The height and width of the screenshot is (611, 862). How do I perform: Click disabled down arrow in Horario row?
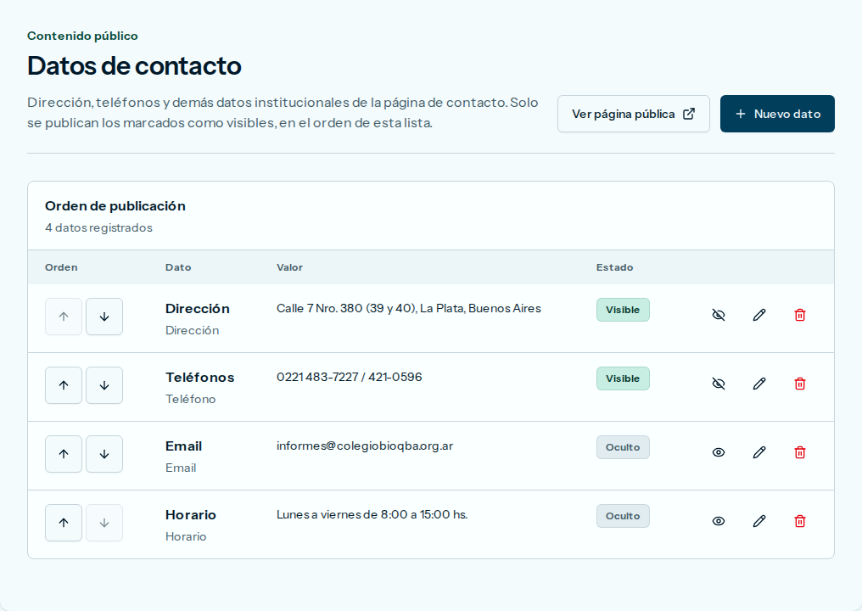click(104, 523)
